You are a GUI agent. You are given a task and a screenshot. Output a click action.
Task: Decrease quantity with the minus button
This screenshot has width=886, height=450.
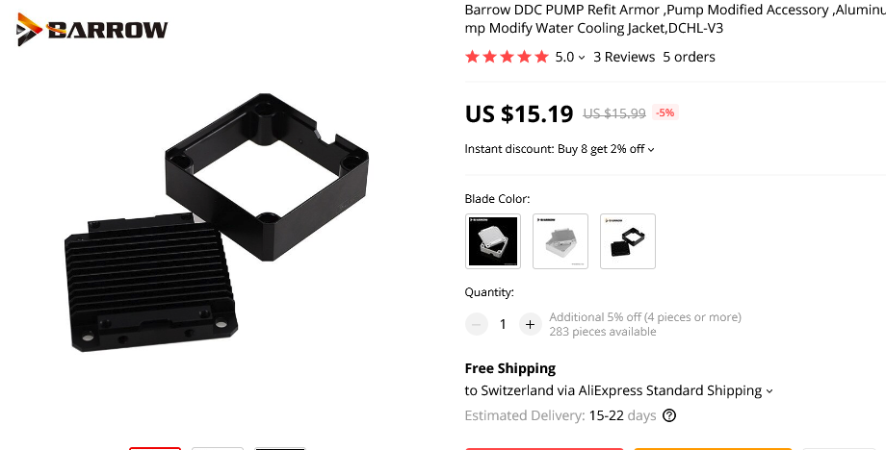click(477, 324)
